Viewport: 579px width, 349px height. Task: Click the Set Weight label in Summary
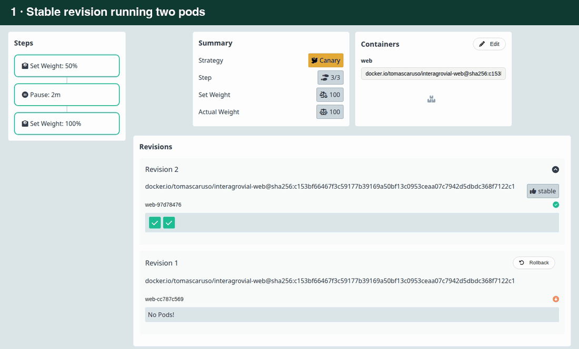214,95
